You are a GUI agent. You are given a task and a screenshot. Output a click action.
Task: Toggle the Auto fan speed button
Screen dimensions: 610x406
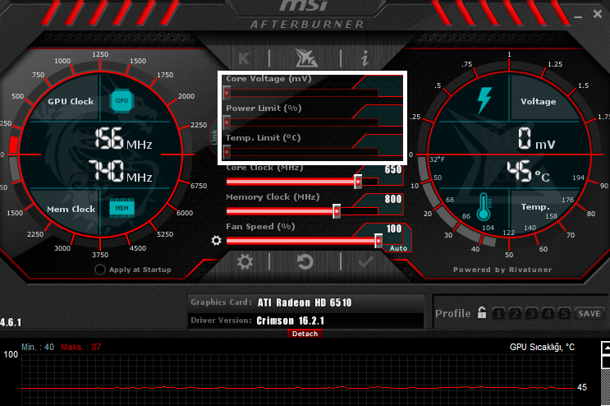(398, 248)
